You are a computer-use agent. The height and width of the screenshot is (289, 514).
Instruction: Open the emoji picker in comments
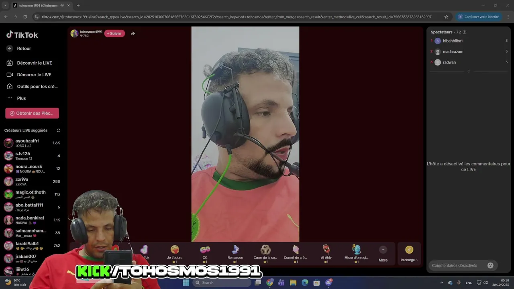pyautogui.click(x=490, y=265)
